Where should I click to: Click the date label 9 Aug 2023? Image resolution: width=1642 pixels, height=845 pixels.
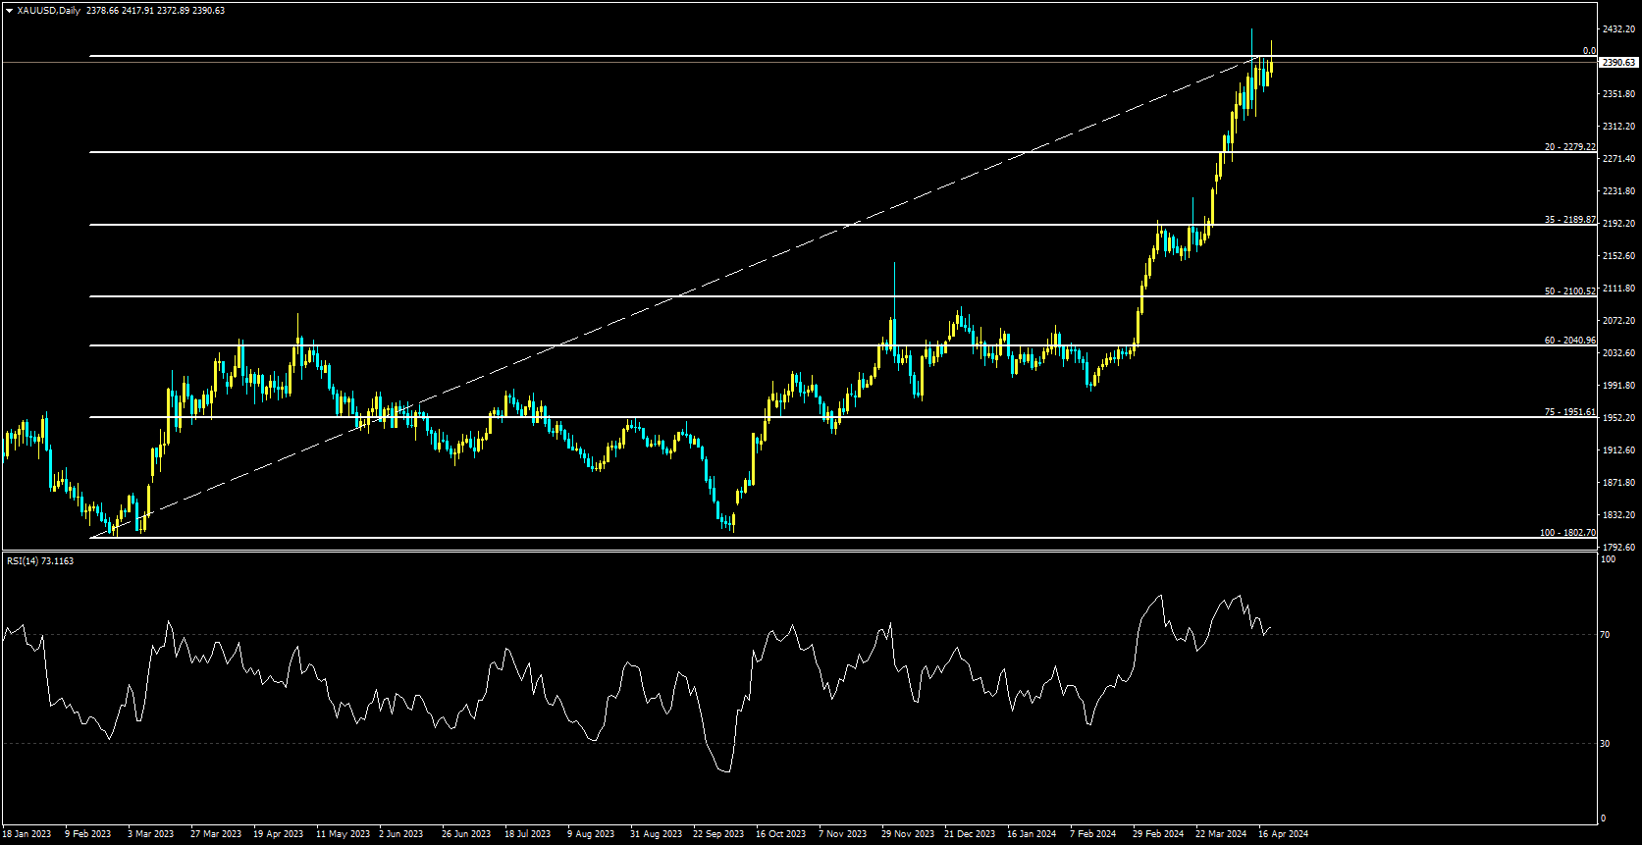point(591,834)
